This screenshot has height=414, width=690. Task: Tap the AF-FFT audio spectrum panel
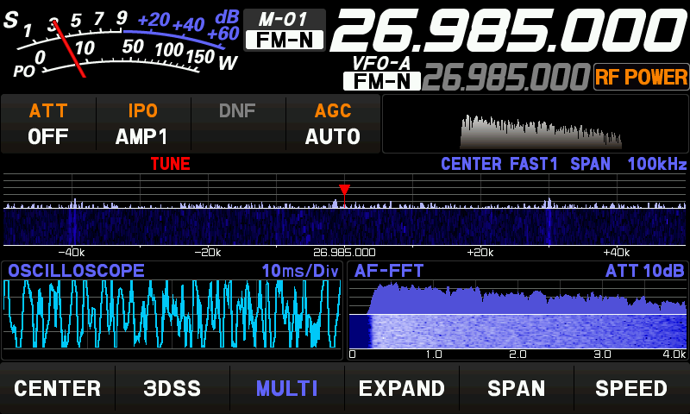pos(517,315)
